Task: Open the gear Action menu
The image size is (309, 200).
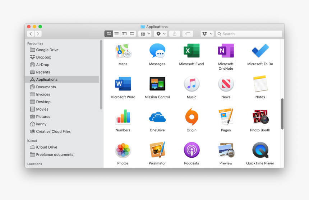Action: tap(160, 34)
